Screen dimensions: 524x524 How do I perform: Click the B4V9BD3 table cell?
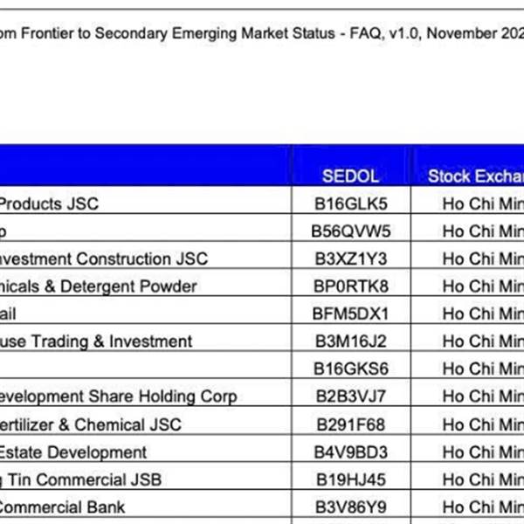[x=350, y=452]
